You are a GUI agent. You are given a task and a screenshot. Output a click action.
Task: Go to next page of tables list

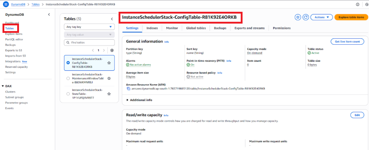click(x=104, y=50)
